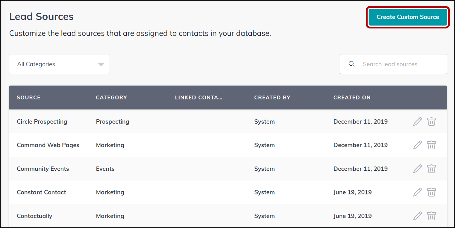Edit the Command Web Pages source

[417, 145]
